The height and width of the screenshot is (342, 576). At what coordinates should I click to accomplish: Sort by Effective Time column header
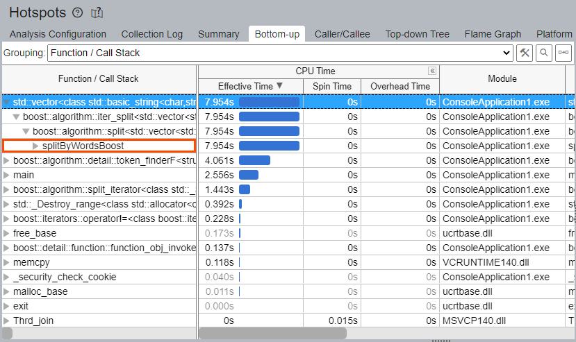point(250,86)
